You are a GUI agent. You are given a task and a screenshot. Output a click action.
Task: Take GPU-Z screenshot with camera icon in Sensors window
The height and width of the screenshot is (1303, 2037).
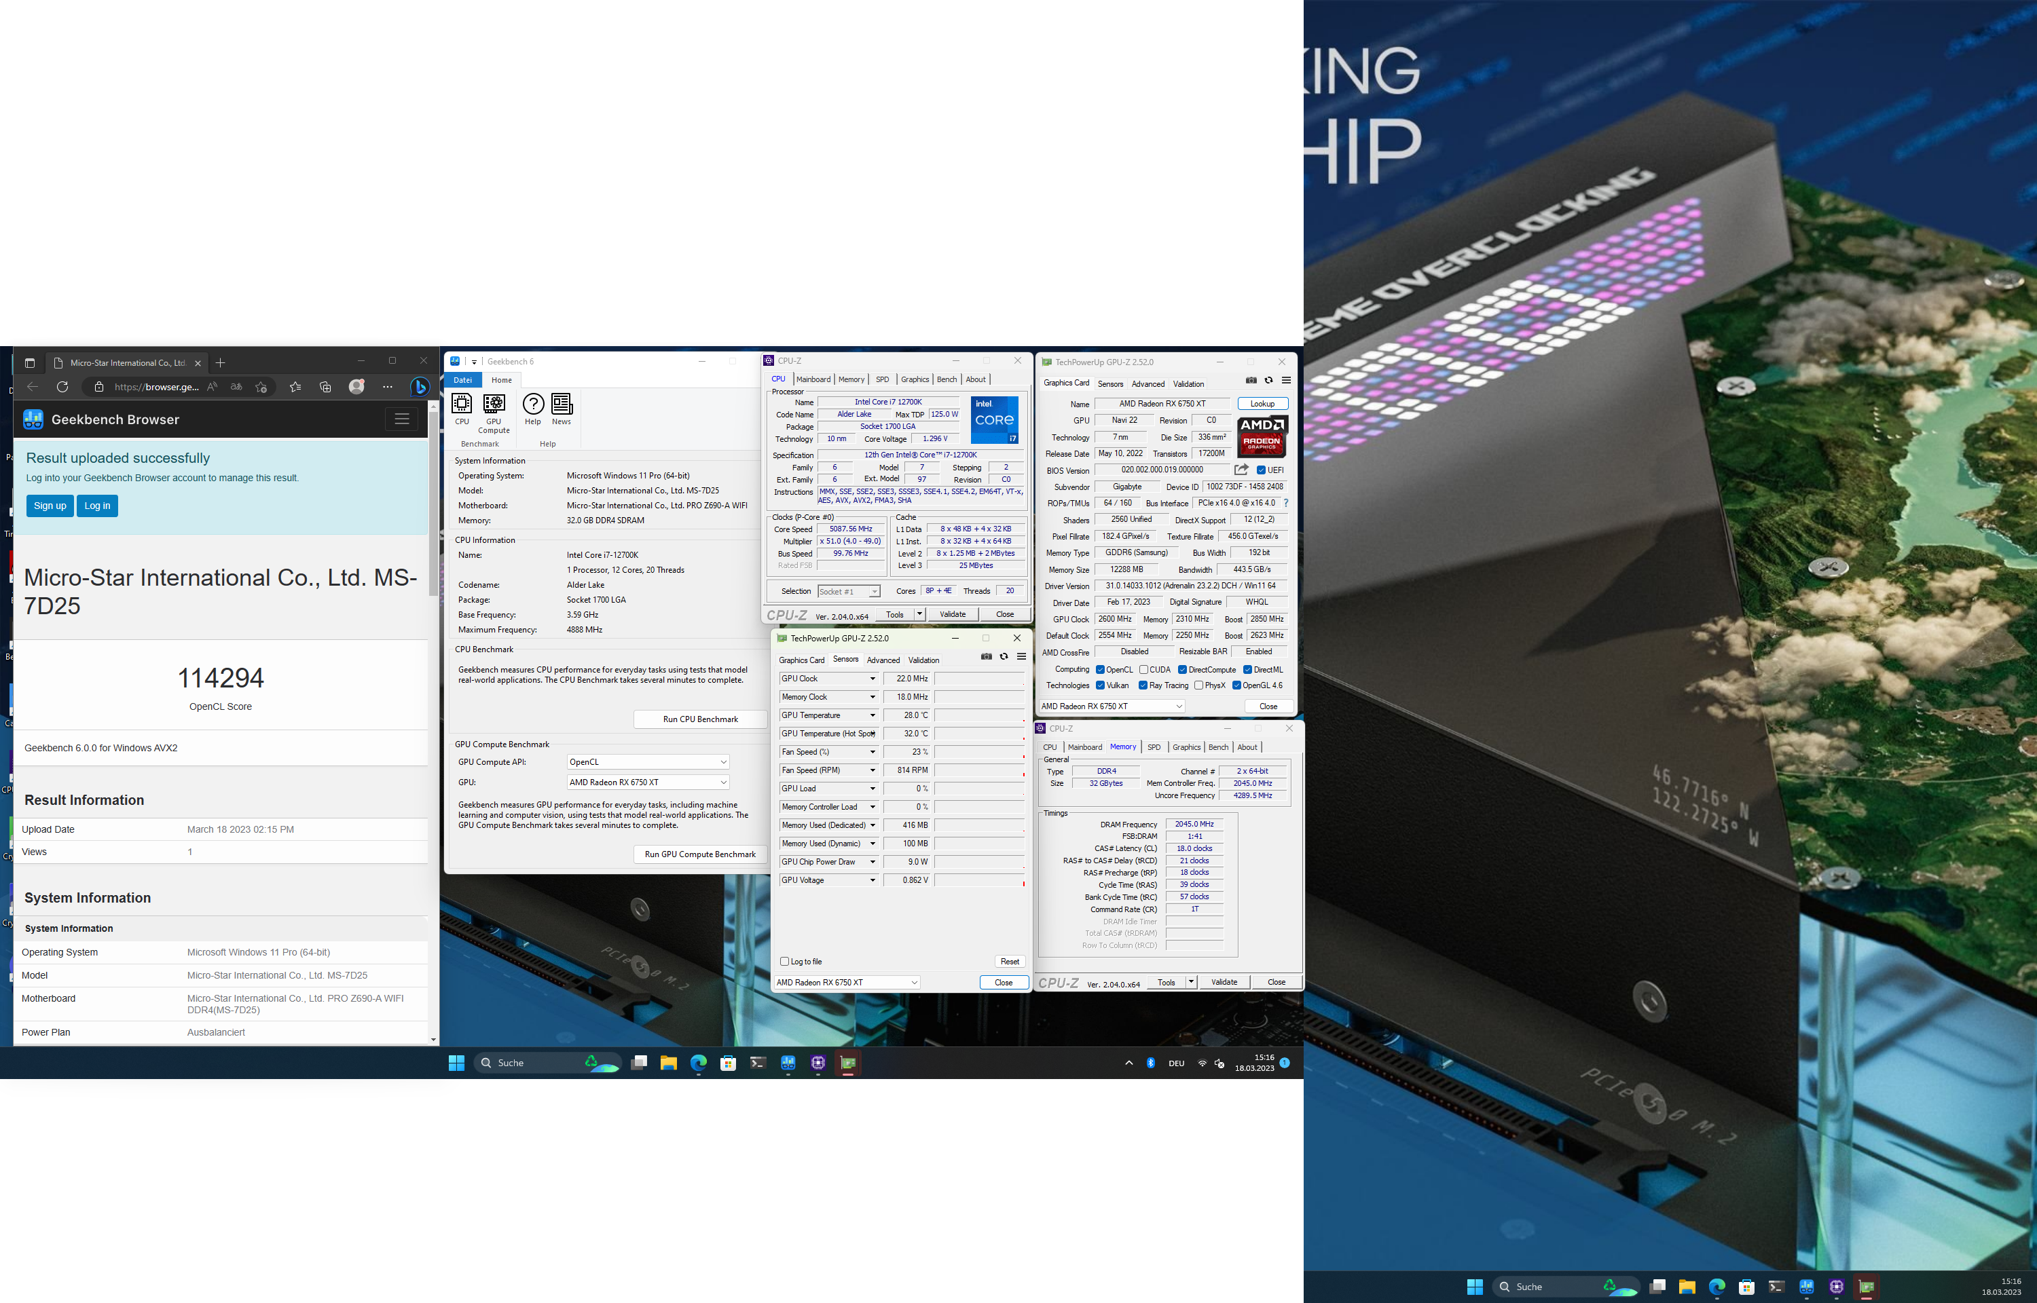pos(986,656)
